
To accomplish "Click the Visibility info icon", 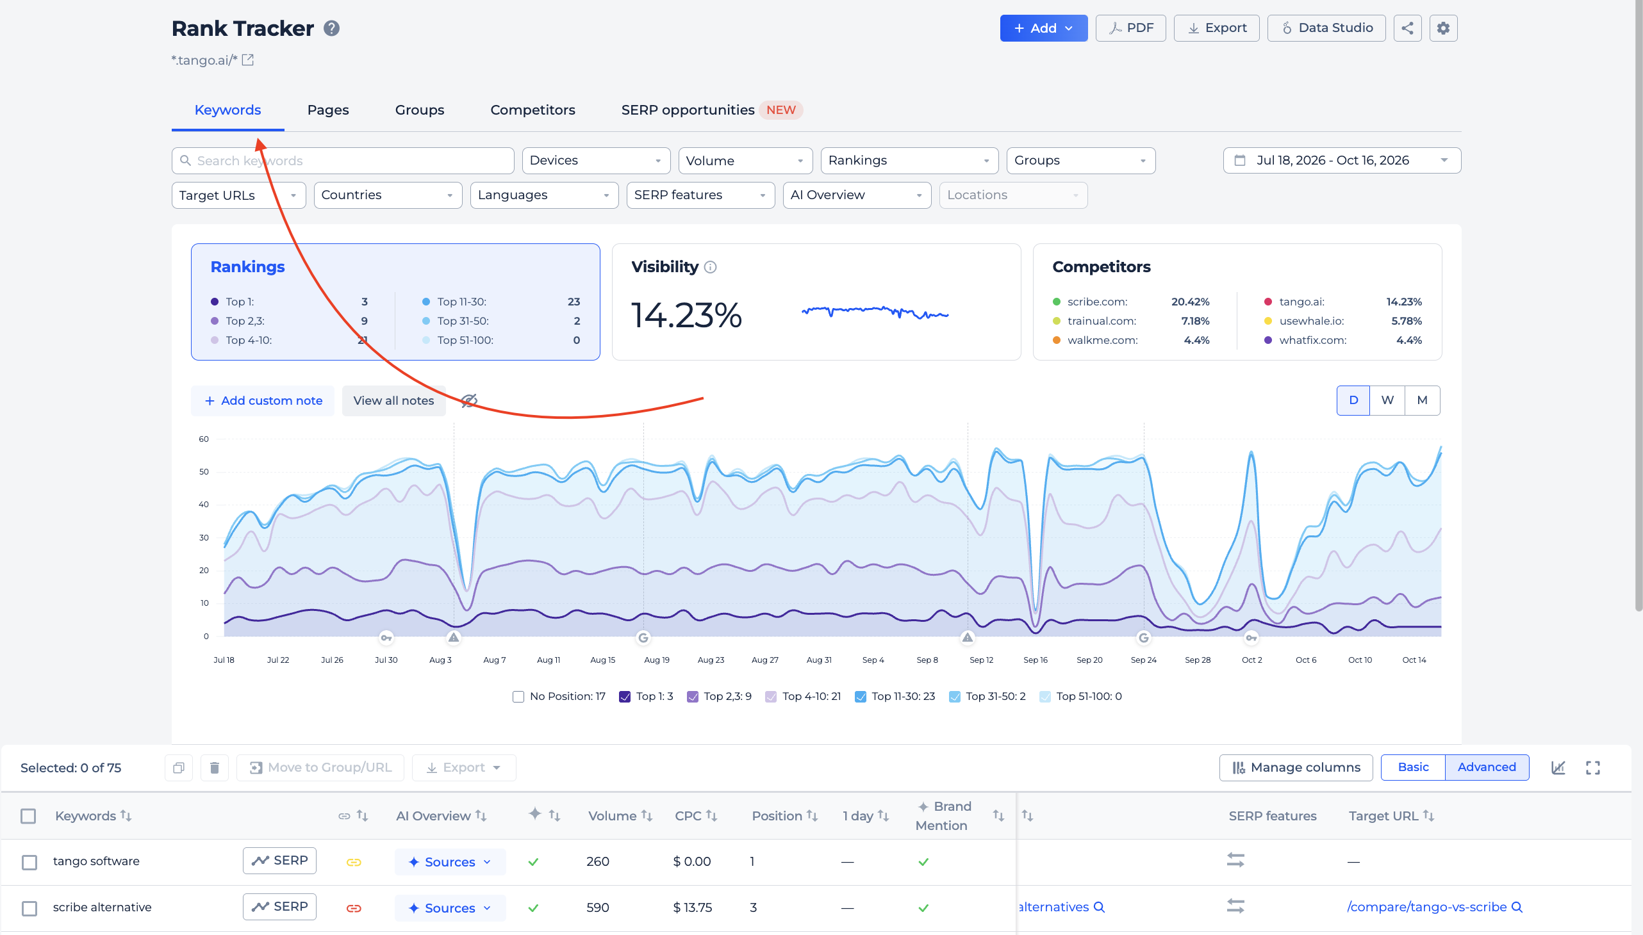I will pyautogui.click(x=710, y=267).
